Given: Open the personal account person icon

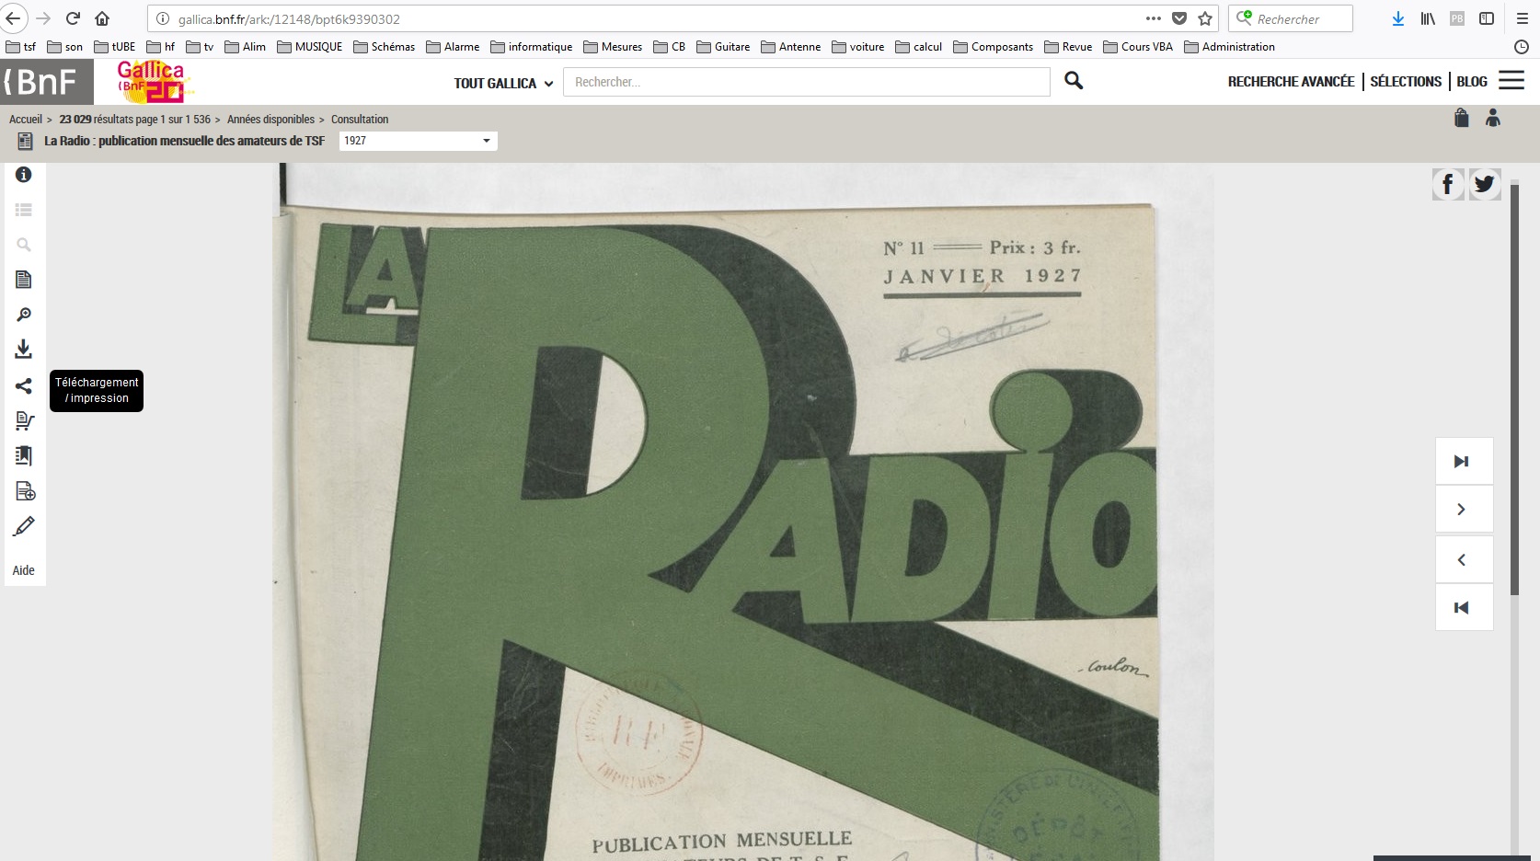Looking at the screenshot, I should pyautogui.click(x=1493, y=118).
